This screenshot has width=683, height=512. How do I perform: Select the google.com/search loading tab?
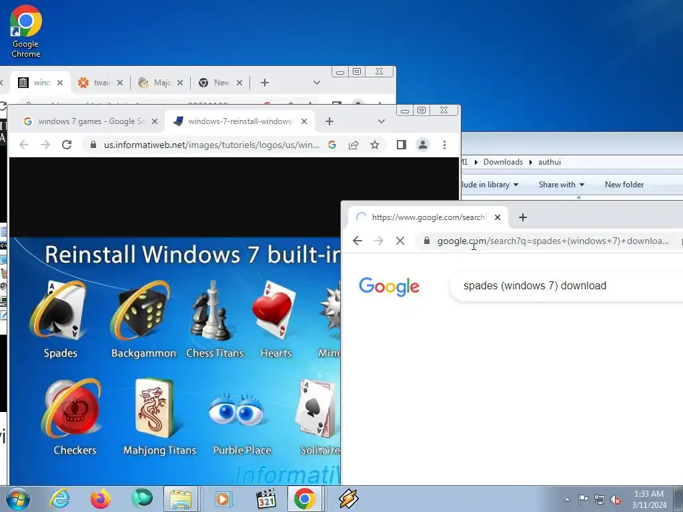(428, 217)
